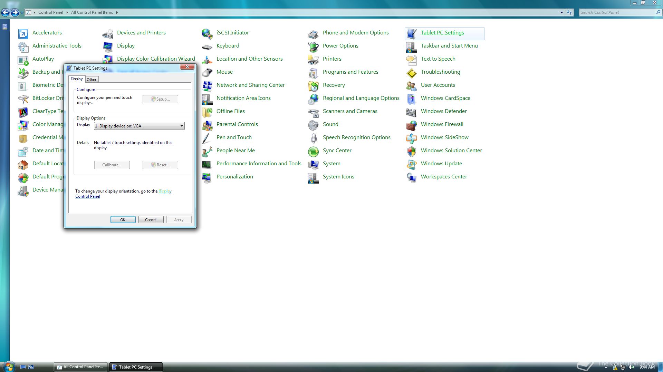
Task: Close the Tablet PC Settings dialog
Action: 187,66
